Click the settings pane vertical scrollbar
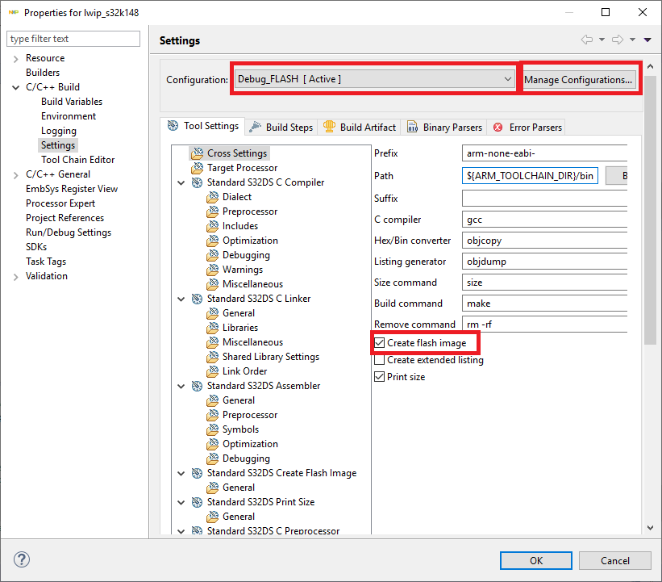 coord(650,211)
